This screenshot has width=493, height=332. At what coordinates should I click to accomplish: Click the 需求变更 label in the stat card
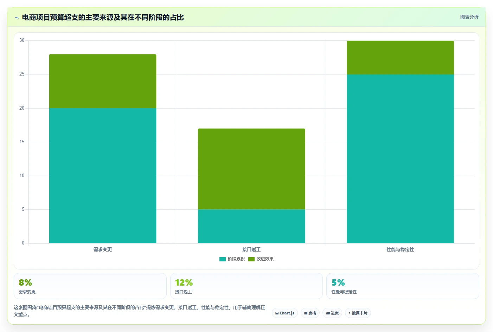click(x=27, y=292)
